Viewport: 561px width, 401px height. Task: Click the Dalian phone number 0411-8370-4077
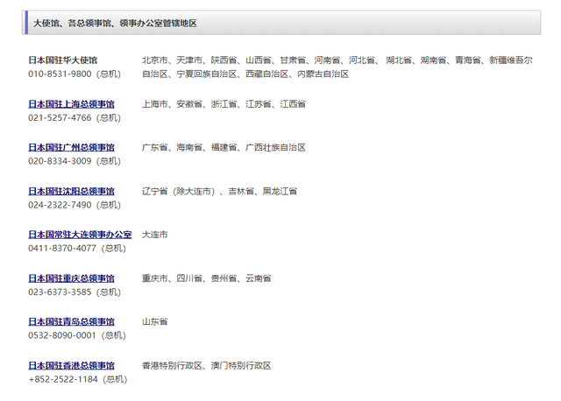[x=62, y=249]
